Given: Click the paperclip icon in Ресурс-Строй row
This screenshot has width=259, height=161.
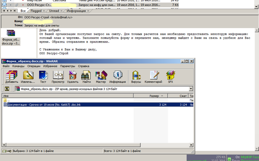Looking at the screenshot, I should pos(17,5).
